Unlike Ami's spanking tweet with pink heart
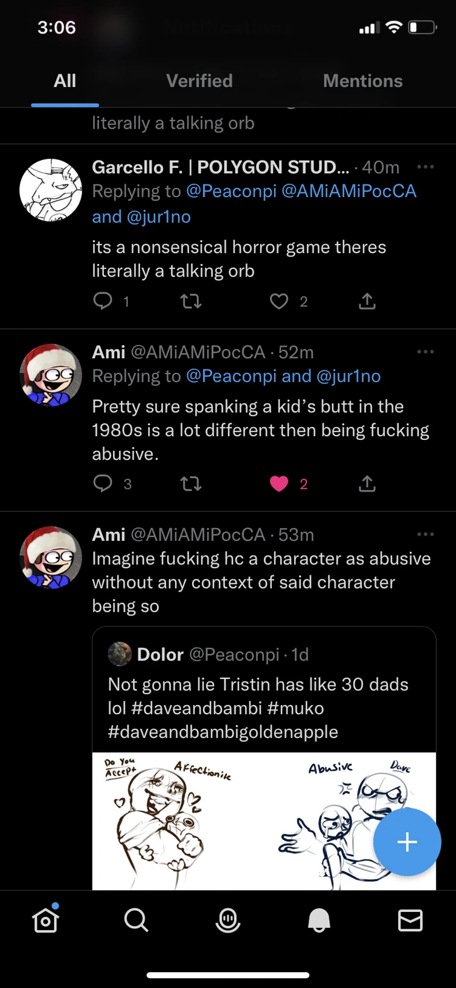456x988 pixels. (x=279, y=483)
